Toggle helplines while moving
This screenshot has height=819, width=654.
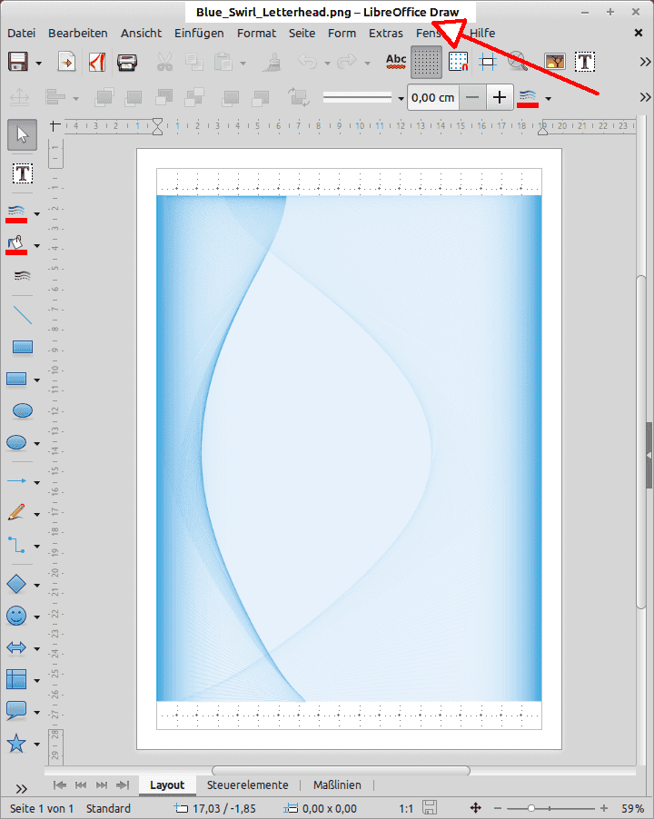coord(488,62)
